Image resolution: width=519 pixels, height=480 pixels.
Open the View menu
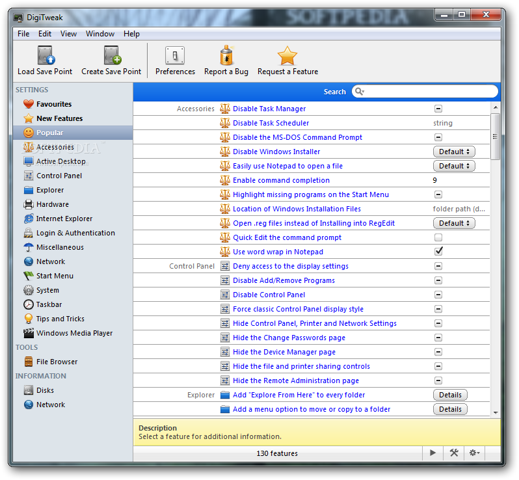point(68,34)
